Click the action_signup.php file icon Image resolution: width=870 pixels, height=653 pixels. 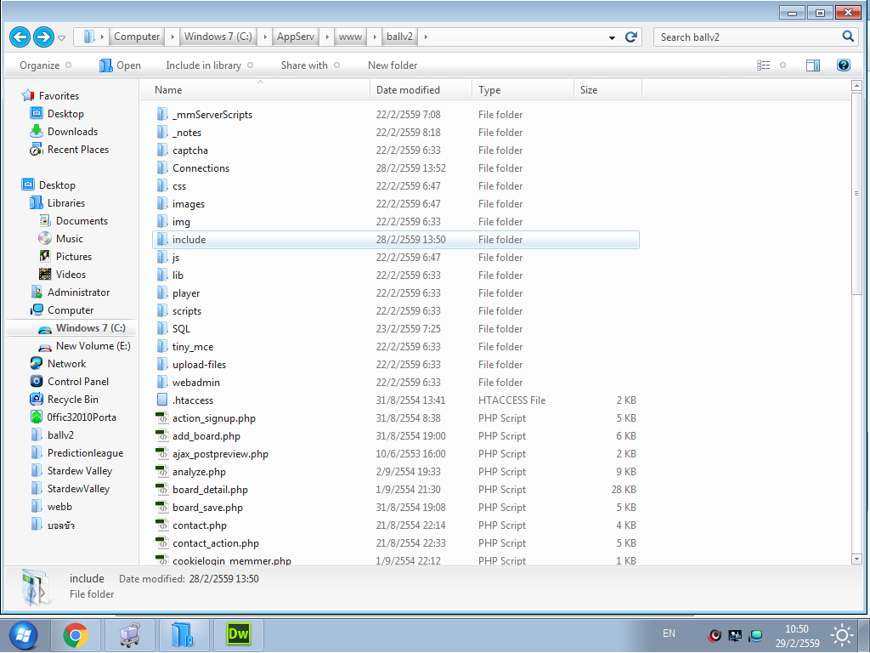pyautogui.click(x=162, y=417)
